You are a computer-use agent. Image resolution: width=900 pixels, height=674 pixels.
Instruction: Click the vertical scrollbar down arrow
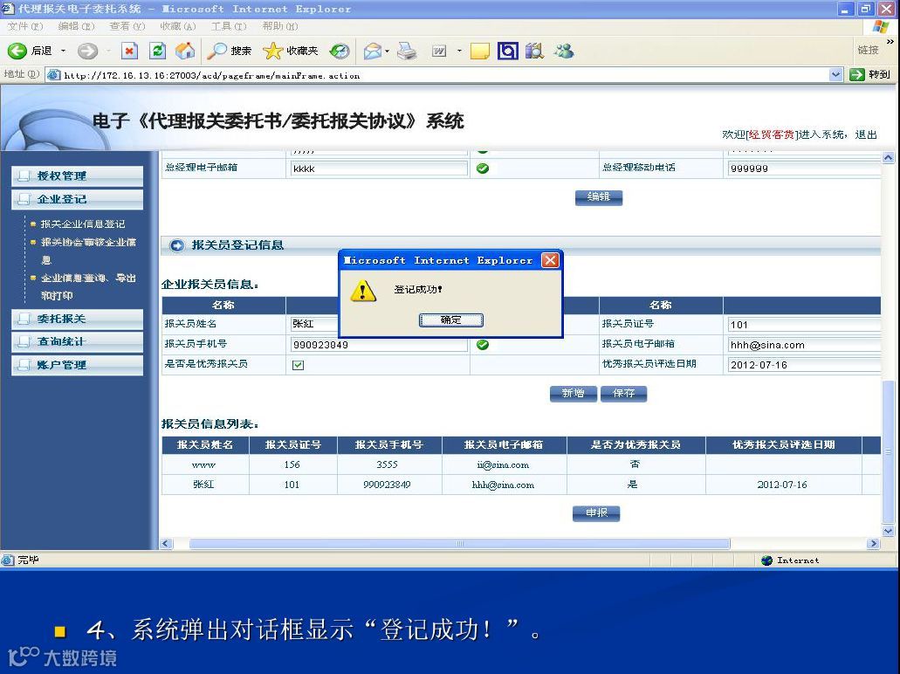tap(888, 532)
